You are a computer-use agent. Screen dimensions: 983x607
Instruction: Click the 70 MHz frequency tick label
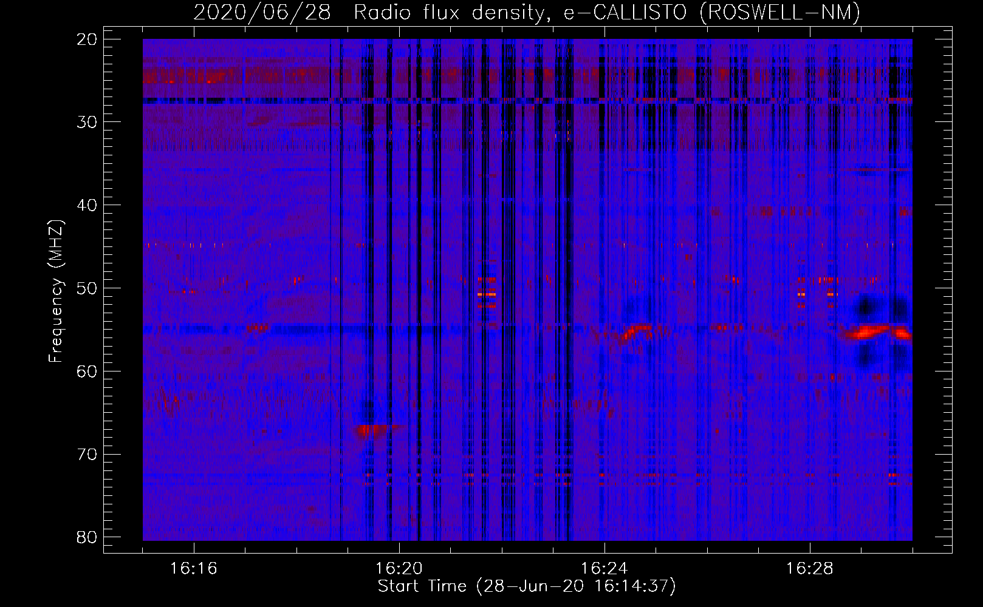pos(87,455)
